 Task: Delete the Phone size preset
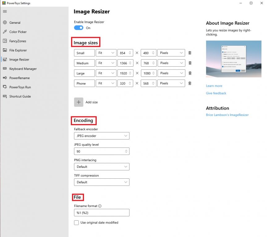coord(190,83)
